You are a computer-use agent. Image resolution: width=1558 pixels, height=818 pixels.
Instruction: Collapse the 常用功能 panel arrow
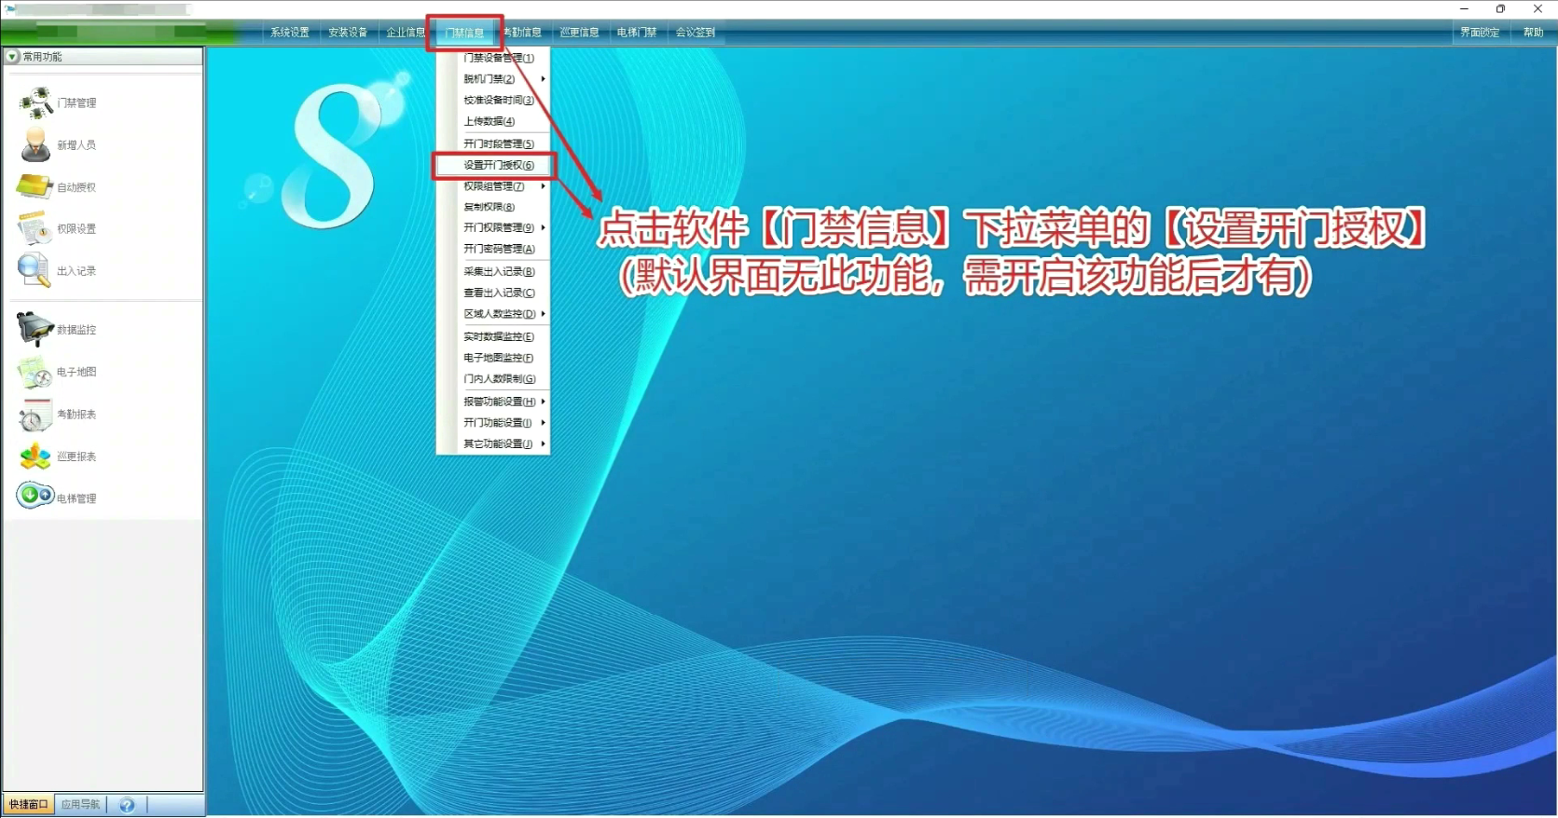click(12, 57)
